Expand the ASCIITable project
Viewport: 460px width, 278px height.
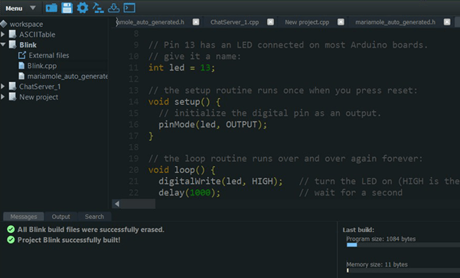coord(2,34)
